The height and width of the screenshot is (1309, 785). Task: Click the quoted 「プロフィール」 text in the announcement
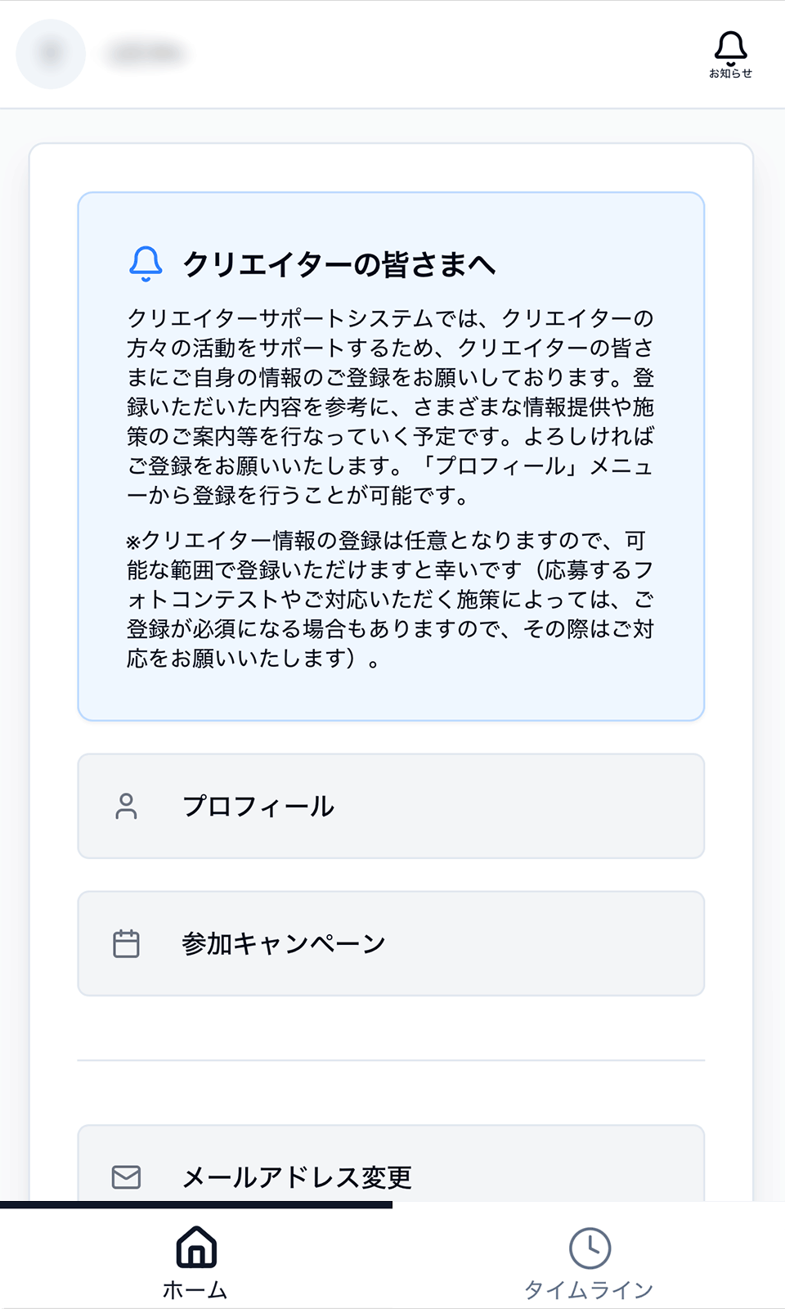499,466
